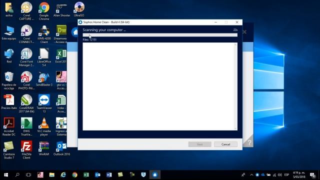The image size is (320, 180).
Task: Open File Explorer from the taskbar
Action: 52,174
